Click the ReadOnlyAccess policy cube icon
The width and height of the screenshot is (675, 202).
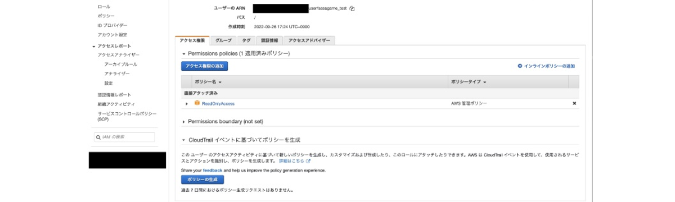click(x=197, y=103)
